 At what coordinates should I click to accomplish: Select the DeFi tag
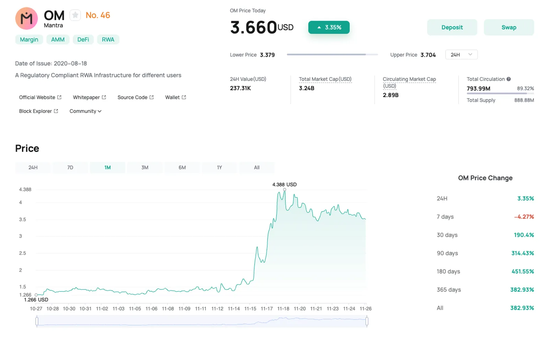pos(83,39)
